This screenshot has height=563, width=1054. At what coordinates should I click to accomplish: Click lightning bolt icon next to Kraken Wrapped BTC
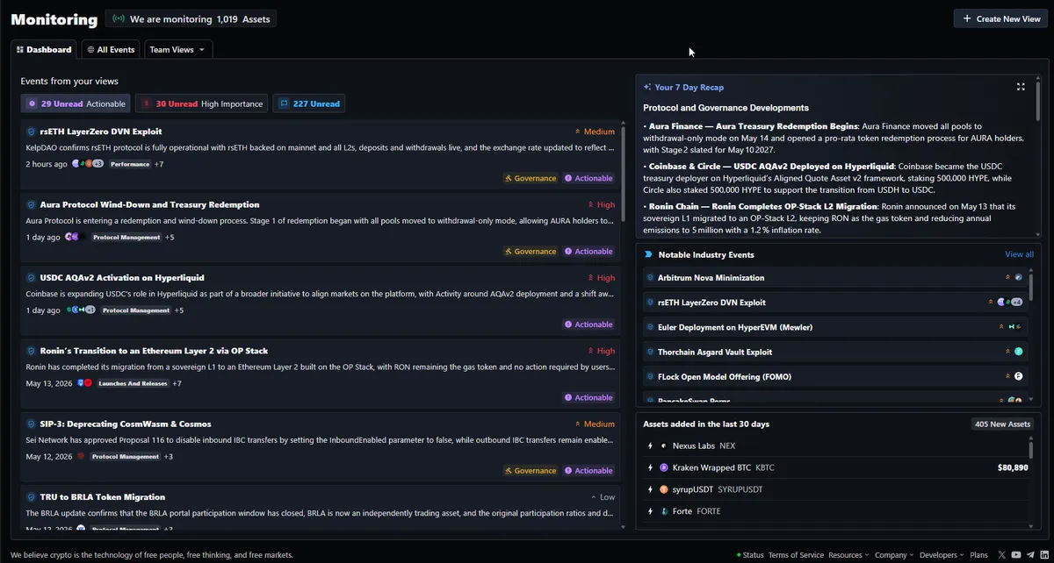(x=650, y=467)
